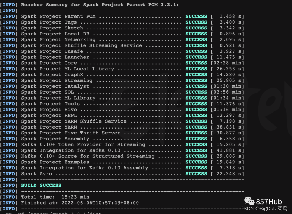The height and width of the screenshot is (214, 292).
Task: Click the 'Spark Project Examples' row text
Action: pyautogui.click(x=55, y=162)
